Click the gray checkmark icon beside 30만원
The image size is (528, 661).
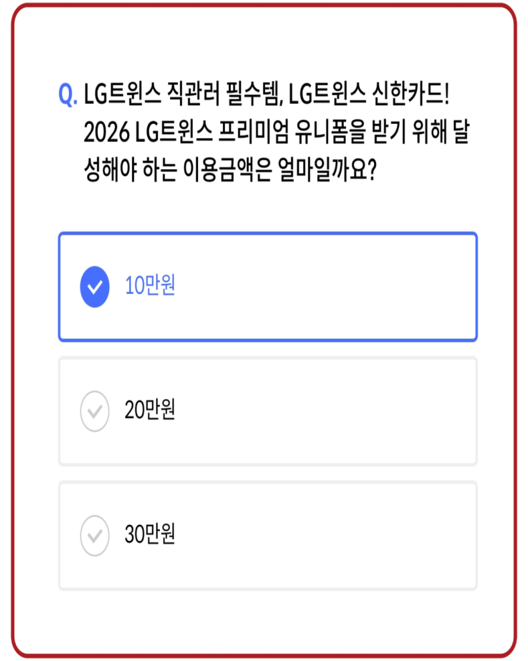[x=95, y=535]
